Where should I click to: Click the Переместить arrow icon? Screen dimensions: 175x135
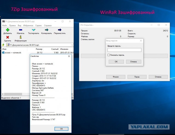tap(60, 30)
